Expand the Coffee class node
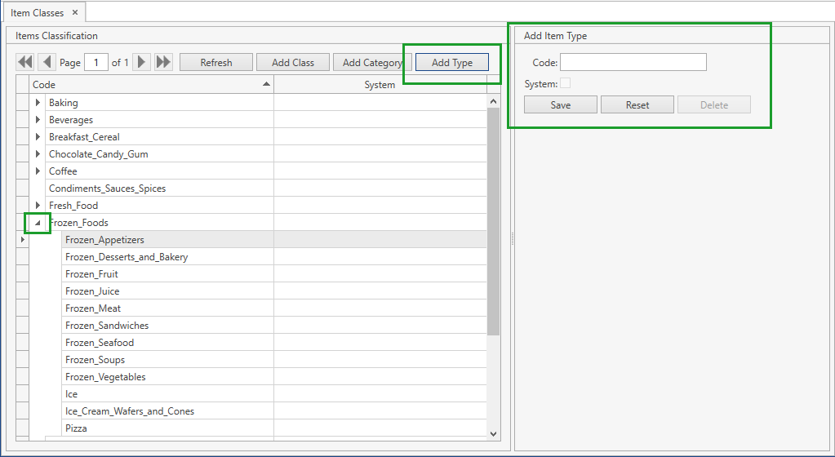 (38, 171)
